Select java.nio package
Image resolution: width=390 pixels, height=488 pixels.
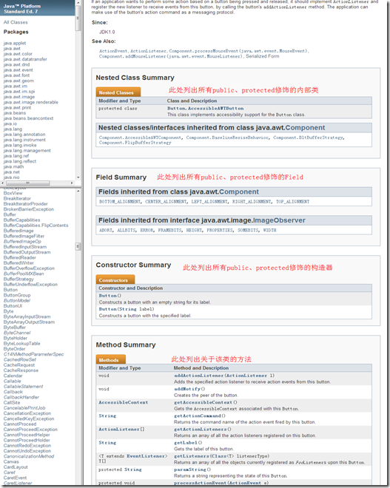[11, 177]
